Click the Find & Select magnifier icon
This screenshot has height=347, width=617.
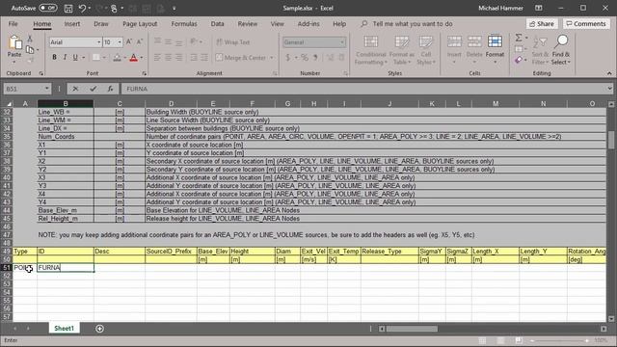562,41
